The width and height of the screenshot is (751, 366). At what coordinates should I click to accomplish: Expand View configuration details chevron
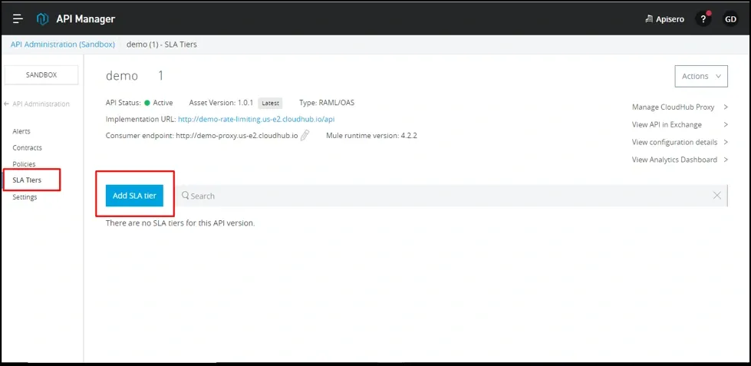point(726,142)
